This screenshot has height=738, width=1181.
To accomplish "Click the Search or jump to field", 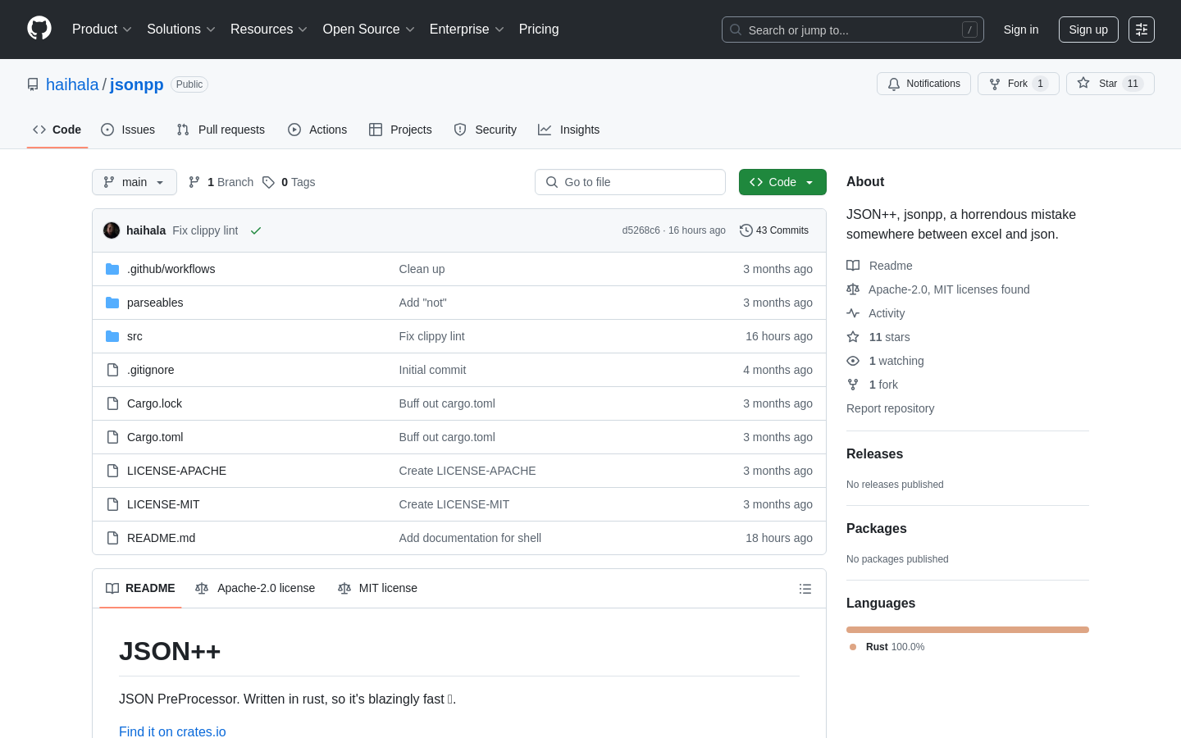I will tap(853, 30).
